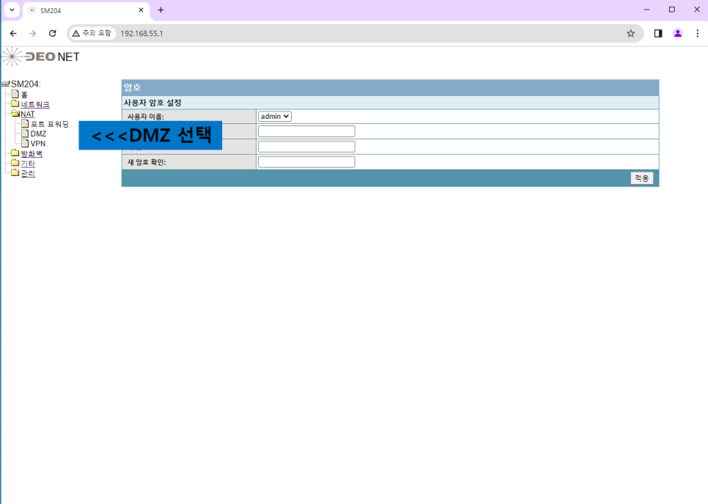Click the open NAT folder icon
Screen dimensions: 708x504
(x=15, y=114)
